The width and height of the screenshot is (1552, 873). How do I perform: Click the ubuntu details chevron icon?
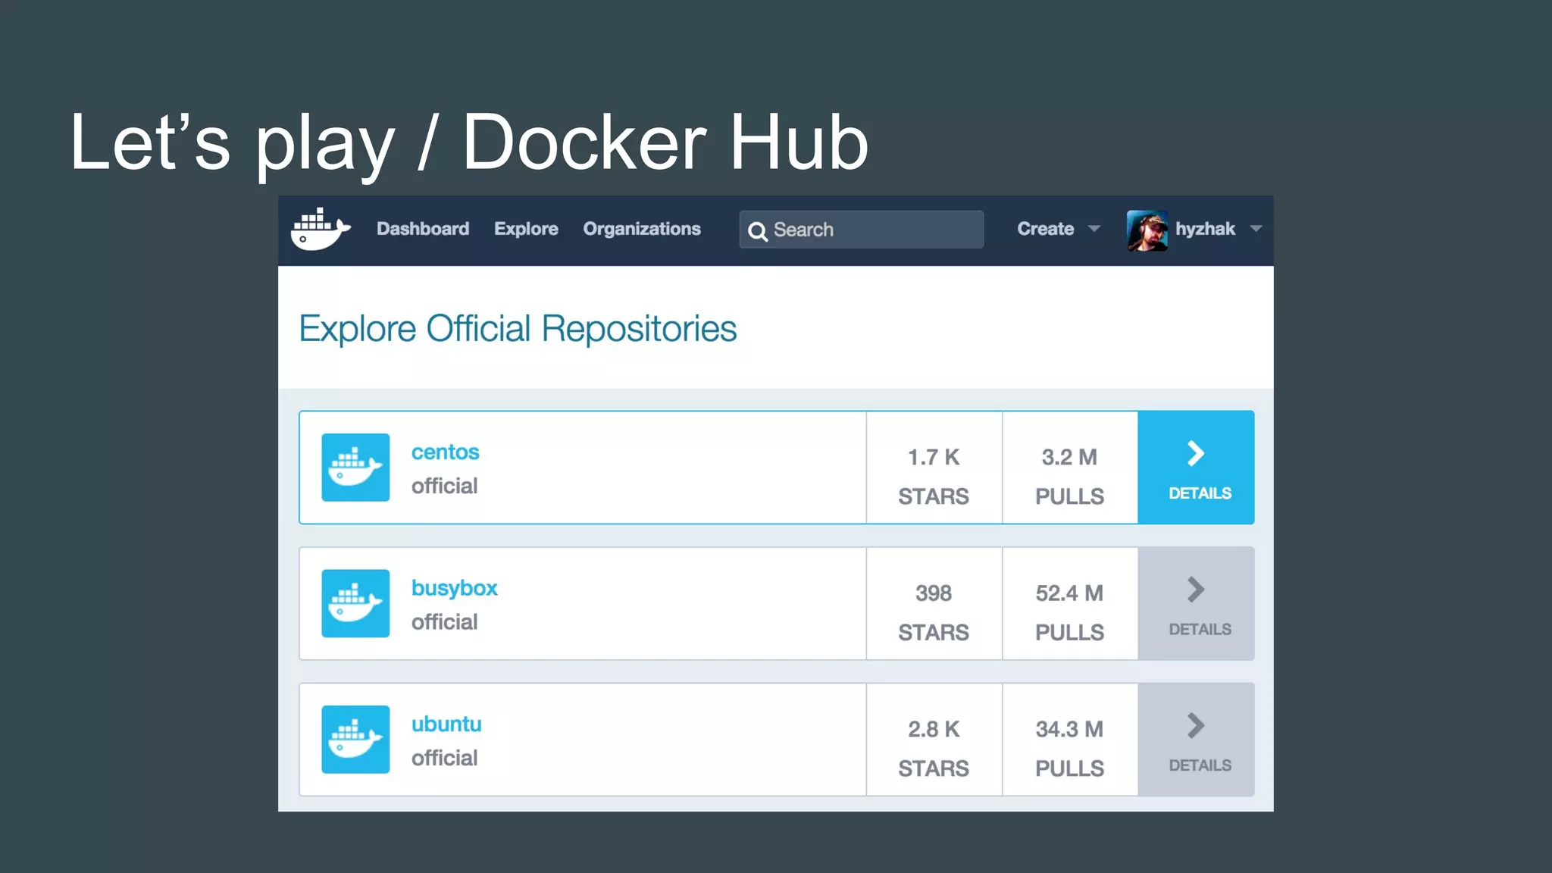point(1196,726)
